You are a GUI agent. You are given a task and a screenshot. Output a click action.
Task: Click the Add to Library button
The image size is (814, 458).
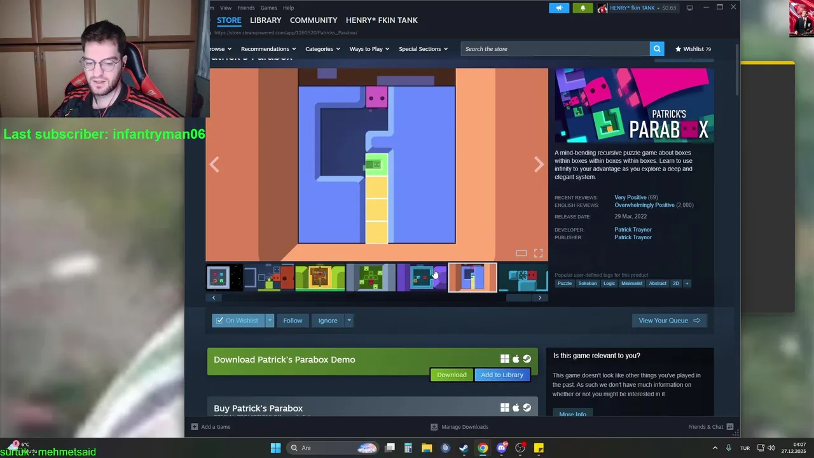click(x=502, y=375)
